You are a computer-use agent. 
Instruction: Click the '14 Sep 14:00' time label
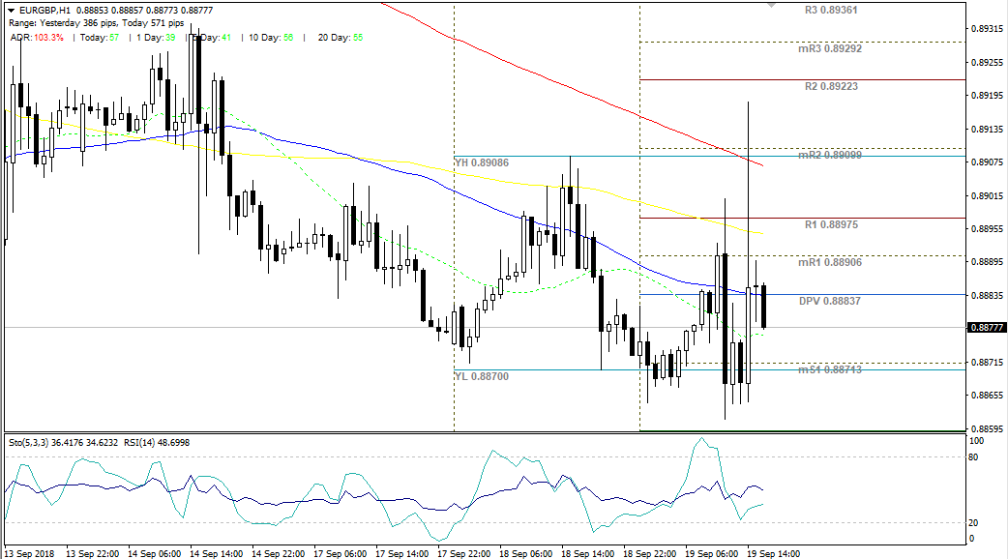coord(216,553)
